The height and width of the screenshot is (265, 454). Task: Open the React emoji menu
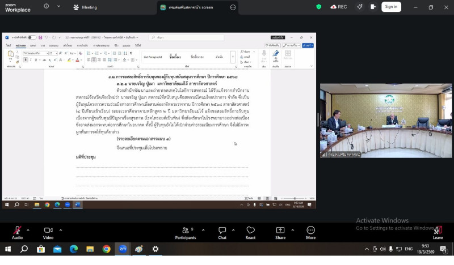(250, 231)
